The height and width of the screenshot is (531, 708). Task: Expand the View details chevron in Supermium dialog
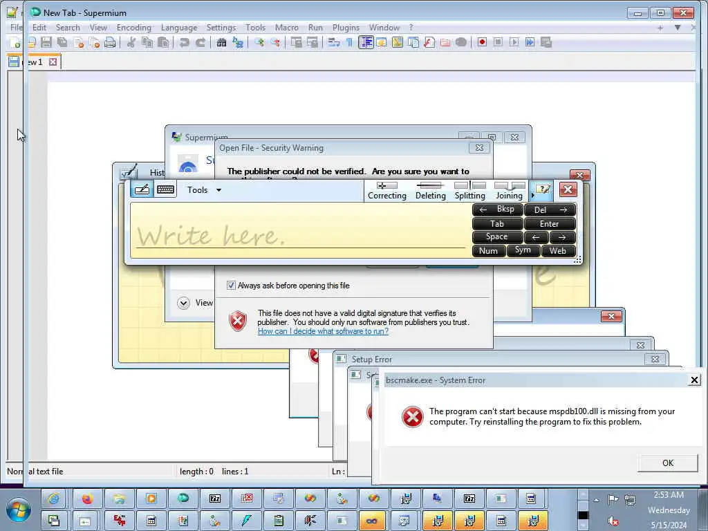(x=183, y=303)
